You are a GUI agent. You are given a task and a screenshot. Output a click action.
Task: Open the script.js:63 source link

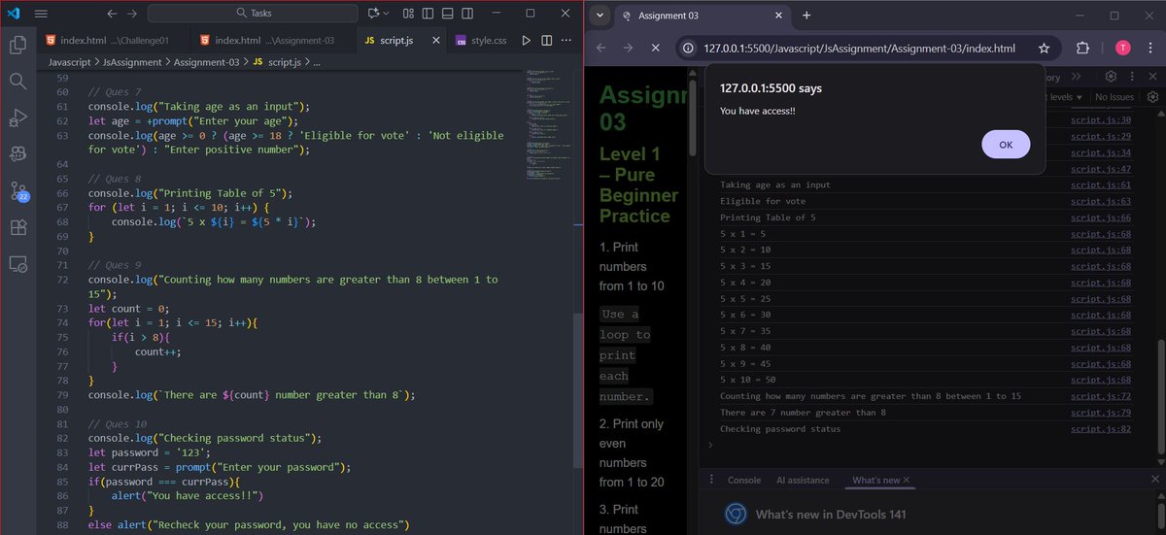point(1101,202)
